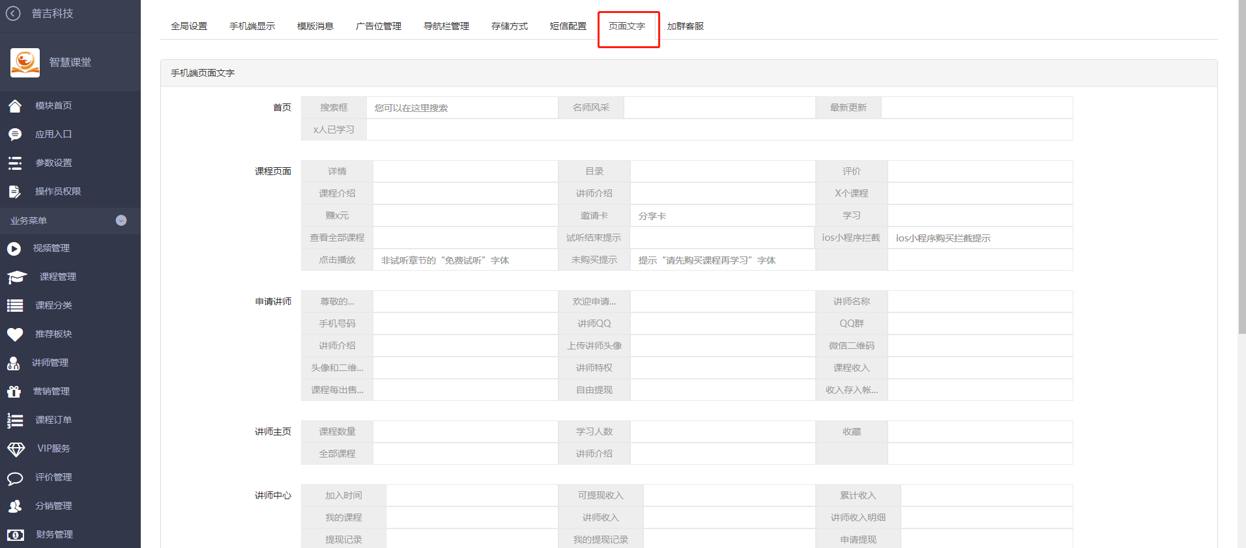Click the chat bubble icon for 应用入口
The height and width of the screenshot is (548, 1246).
pos(15,134)
